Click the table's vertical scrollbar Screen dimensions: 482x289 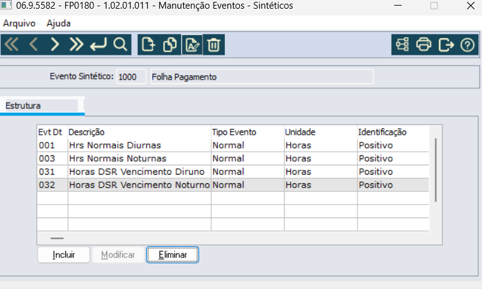[x=435, y=170]
